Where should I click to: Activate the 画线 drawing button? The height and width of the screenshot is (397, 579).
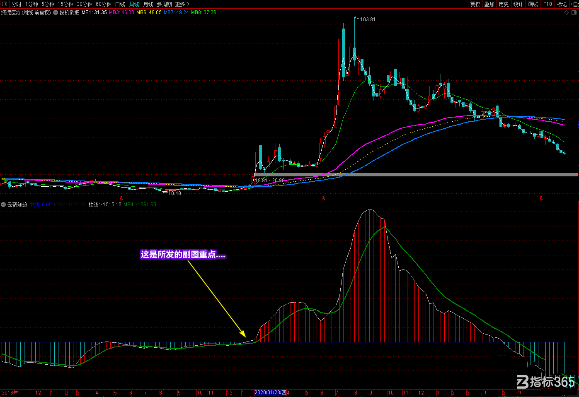pyautogui.click(x=533, y=4)
